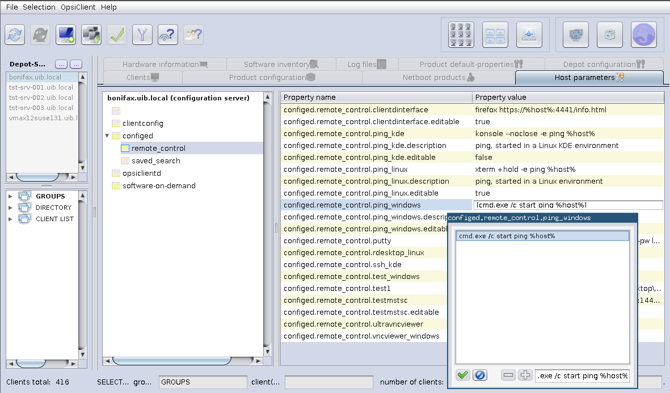Switch to the Clients tab
This screenshot has width=670, height=393.
tap(143, 77)
